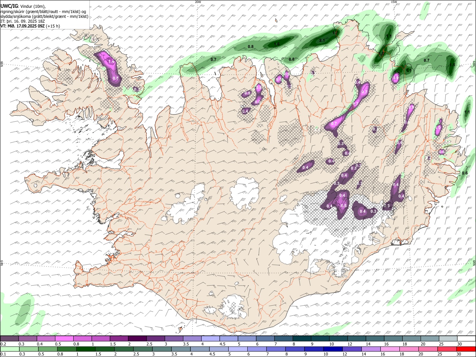Screen dimensions: 476x357
Task: Pick the white swatch starting at 30, upper scale
Action: point(466,338)
